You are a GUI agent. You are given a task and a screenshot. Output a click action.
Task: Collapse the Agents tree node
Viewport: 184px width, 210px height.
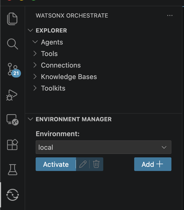35,42
